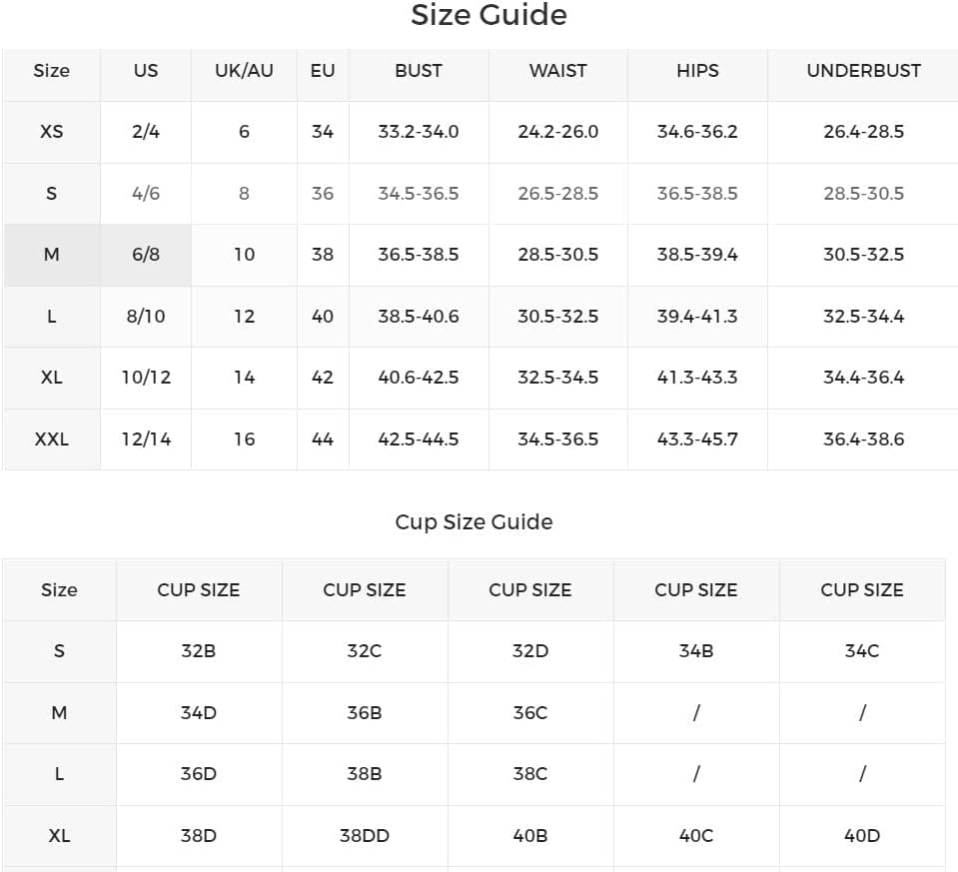Screen dimensions: 958x872
Task: Select the UK/AU column header
Action: click(x=244, y=71)
